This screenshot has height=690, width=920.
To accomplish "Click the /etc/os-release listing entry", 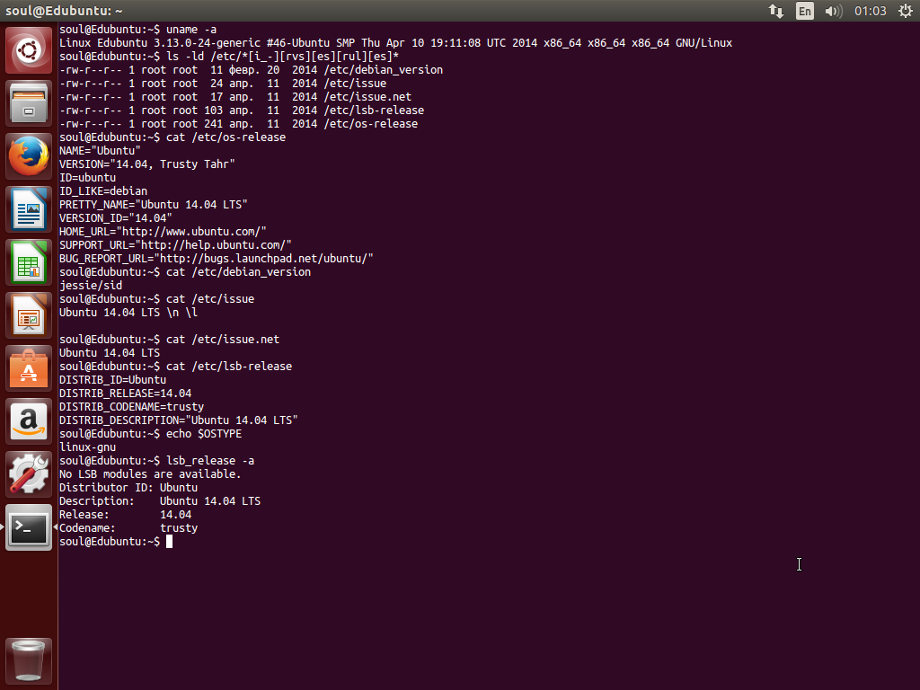I will pos(371,124).
